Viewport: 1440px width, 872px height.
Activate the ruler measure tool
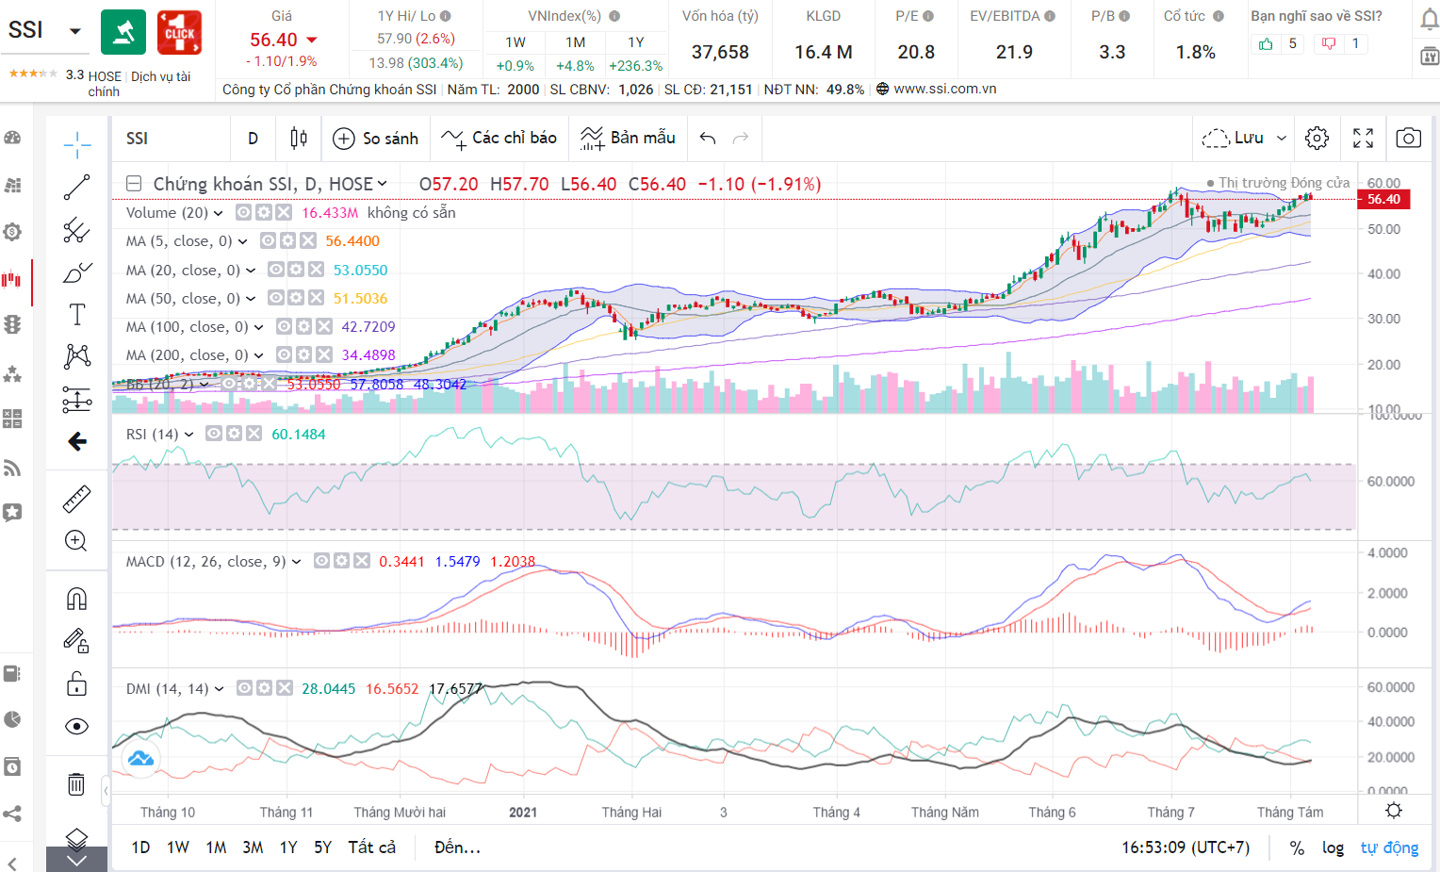click(x=77, y=499)
